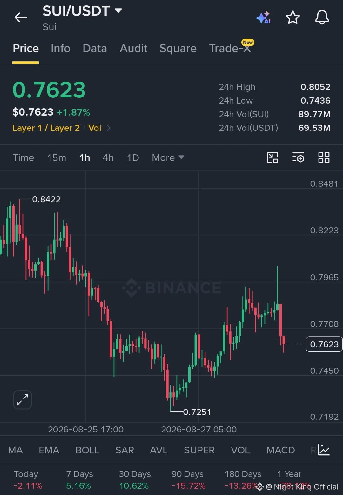Switch to the Info tab

tap(61, 48)
